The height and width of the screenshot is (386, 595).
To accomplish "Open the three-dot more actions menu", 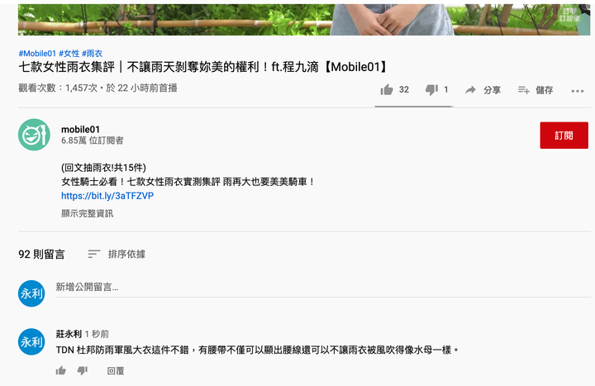I will click(577, 91).
